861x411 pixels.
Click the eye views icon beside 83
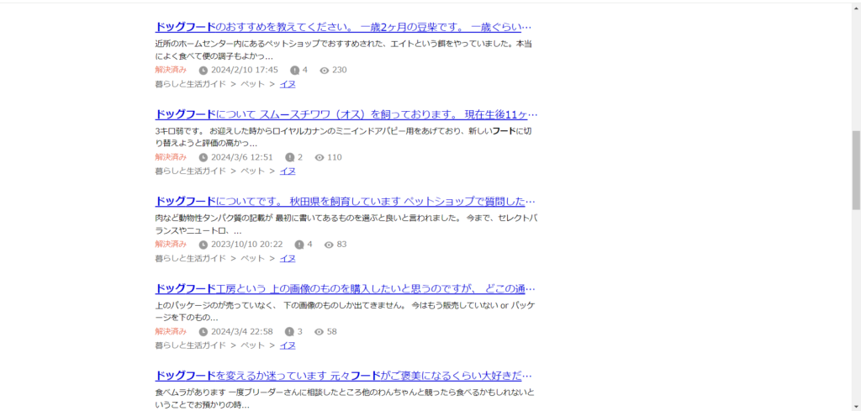click(329, 245)
